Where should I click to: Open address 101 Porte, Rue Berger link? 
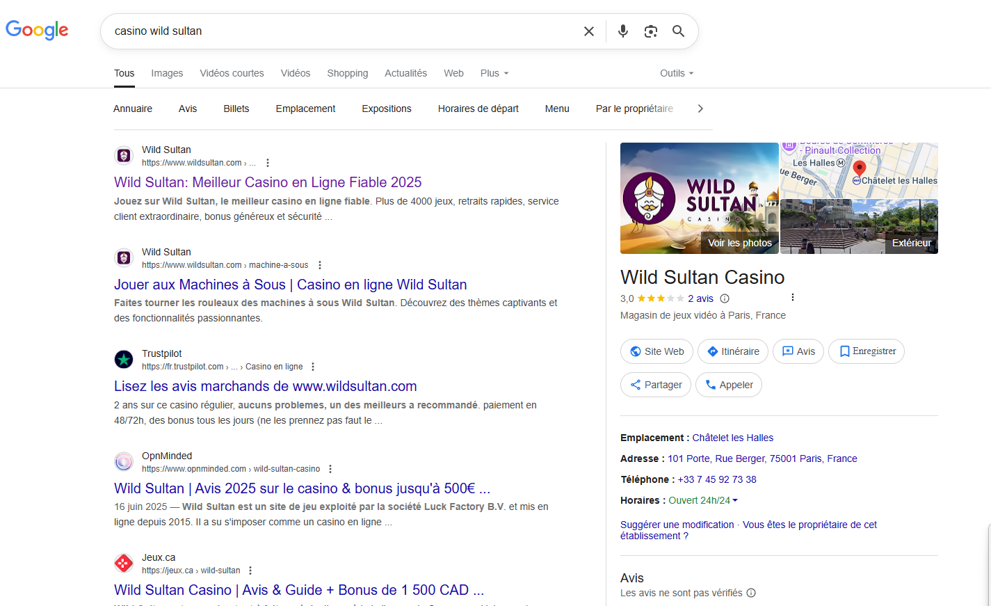[762, 459]
